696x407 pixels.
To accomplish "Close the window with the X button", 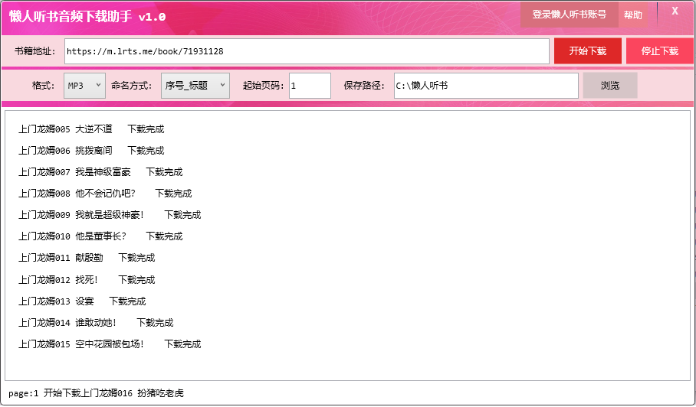I will [x=675, y=11].
